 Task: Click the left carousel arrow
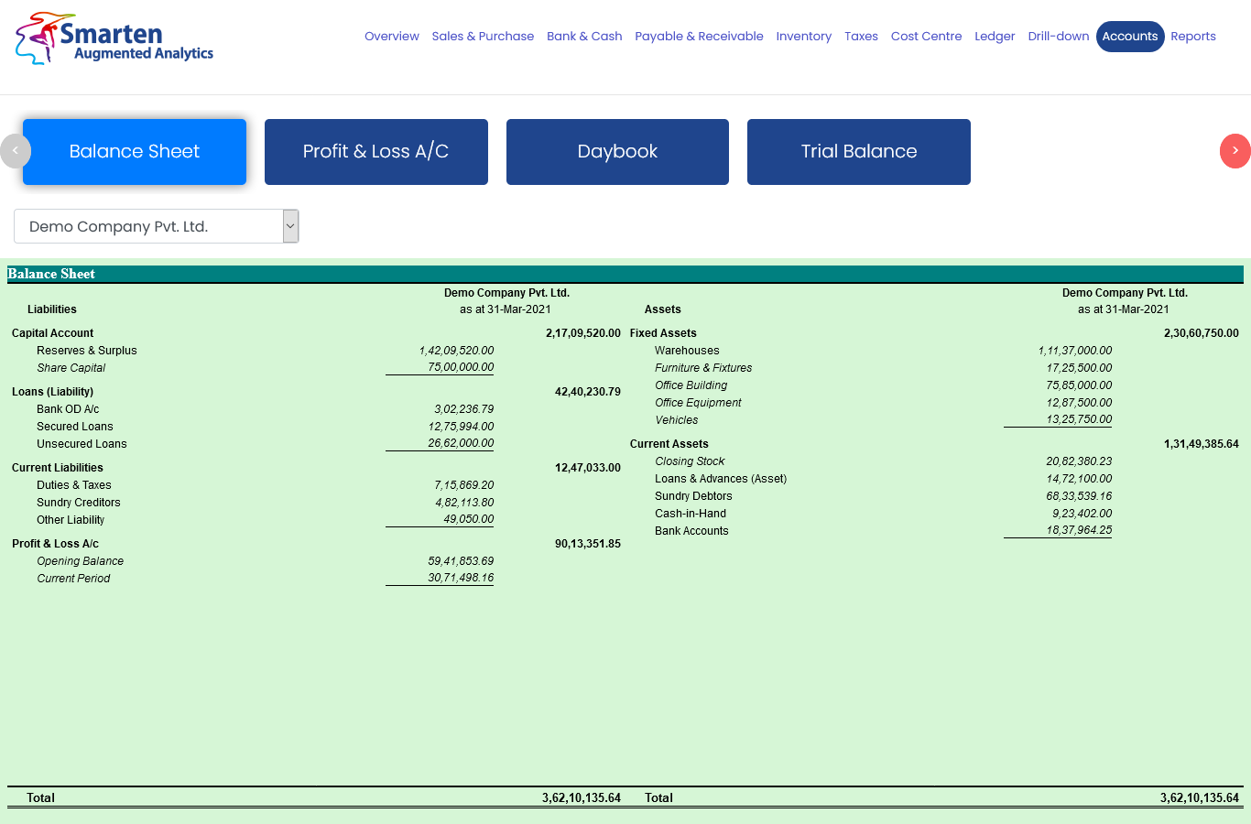point(16,151)
